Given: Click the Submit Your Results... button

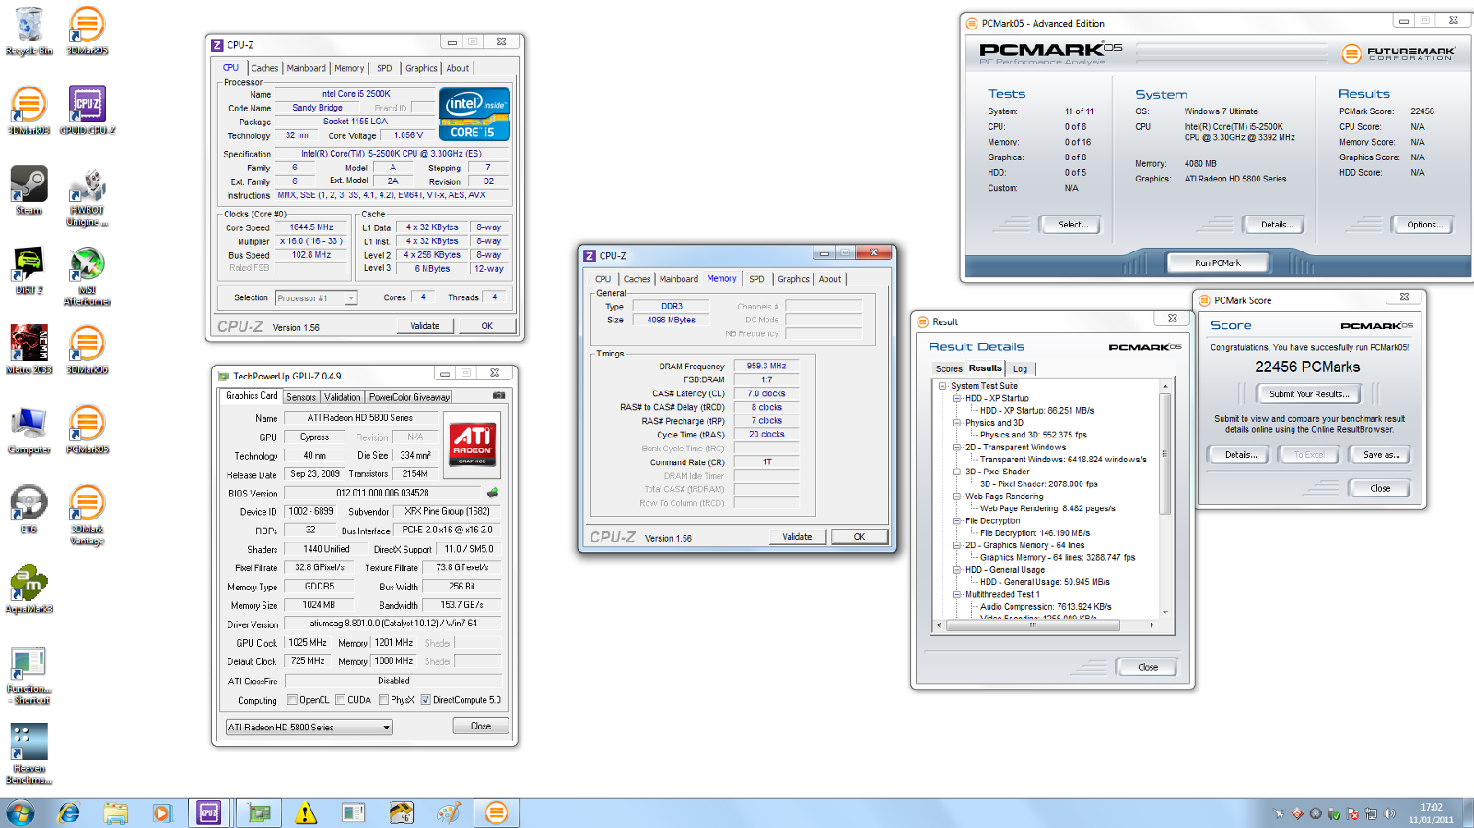Looking at the screenshot, I should click(x=1309, y=394).
